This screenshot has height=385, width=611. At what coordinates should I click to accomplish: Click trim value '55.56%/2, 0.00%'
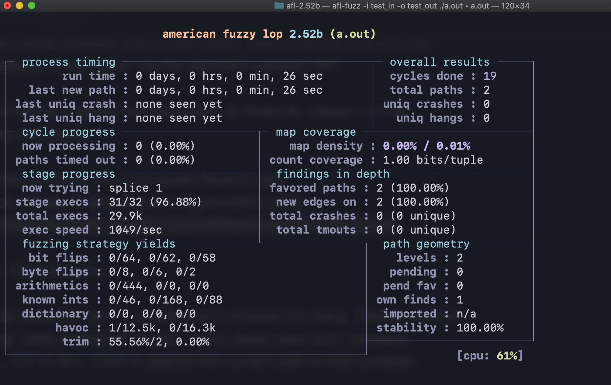(x=159, y=342)
